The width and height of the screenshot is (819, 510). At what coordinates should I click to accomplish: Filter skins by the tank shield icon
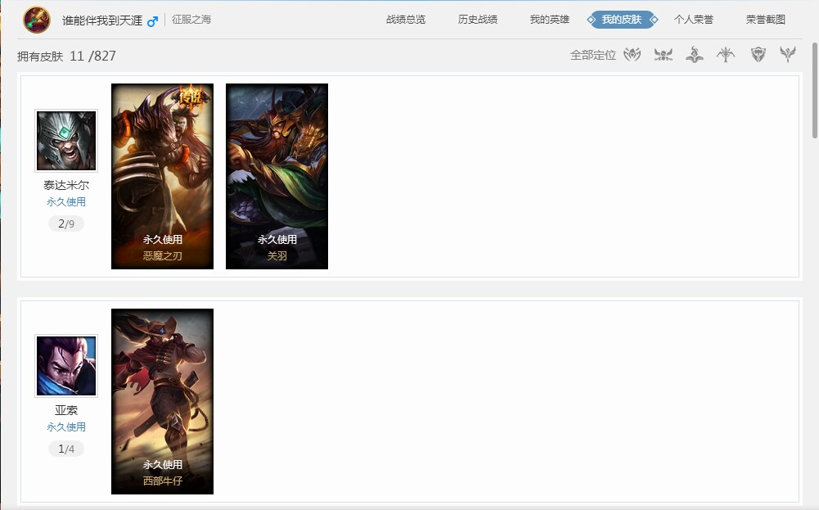[x=758, y=55]
